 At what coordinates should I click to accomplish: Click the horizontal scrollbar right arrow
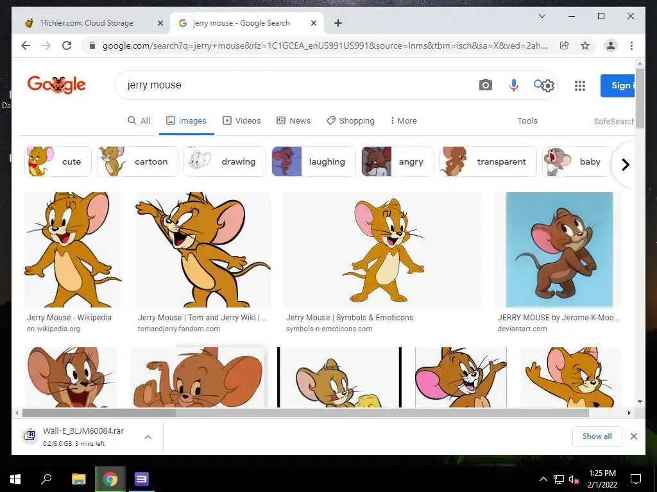629,413
